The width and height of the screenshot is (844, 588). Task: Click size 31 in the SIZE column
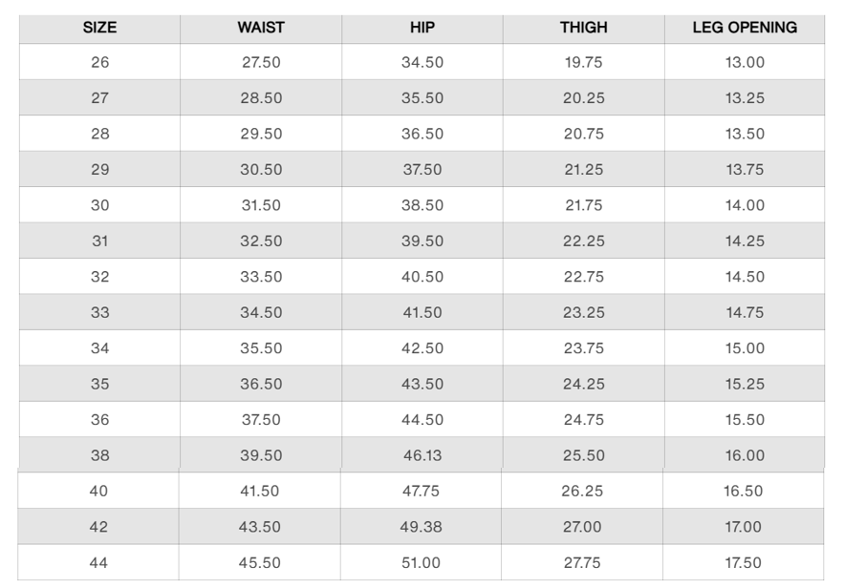99,241
